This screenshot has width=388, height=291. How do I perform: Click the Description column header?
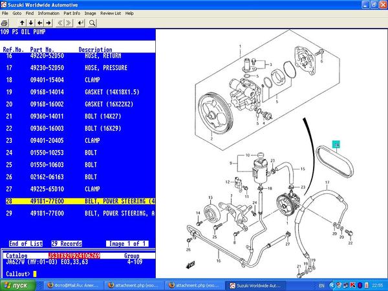[95, 50]
